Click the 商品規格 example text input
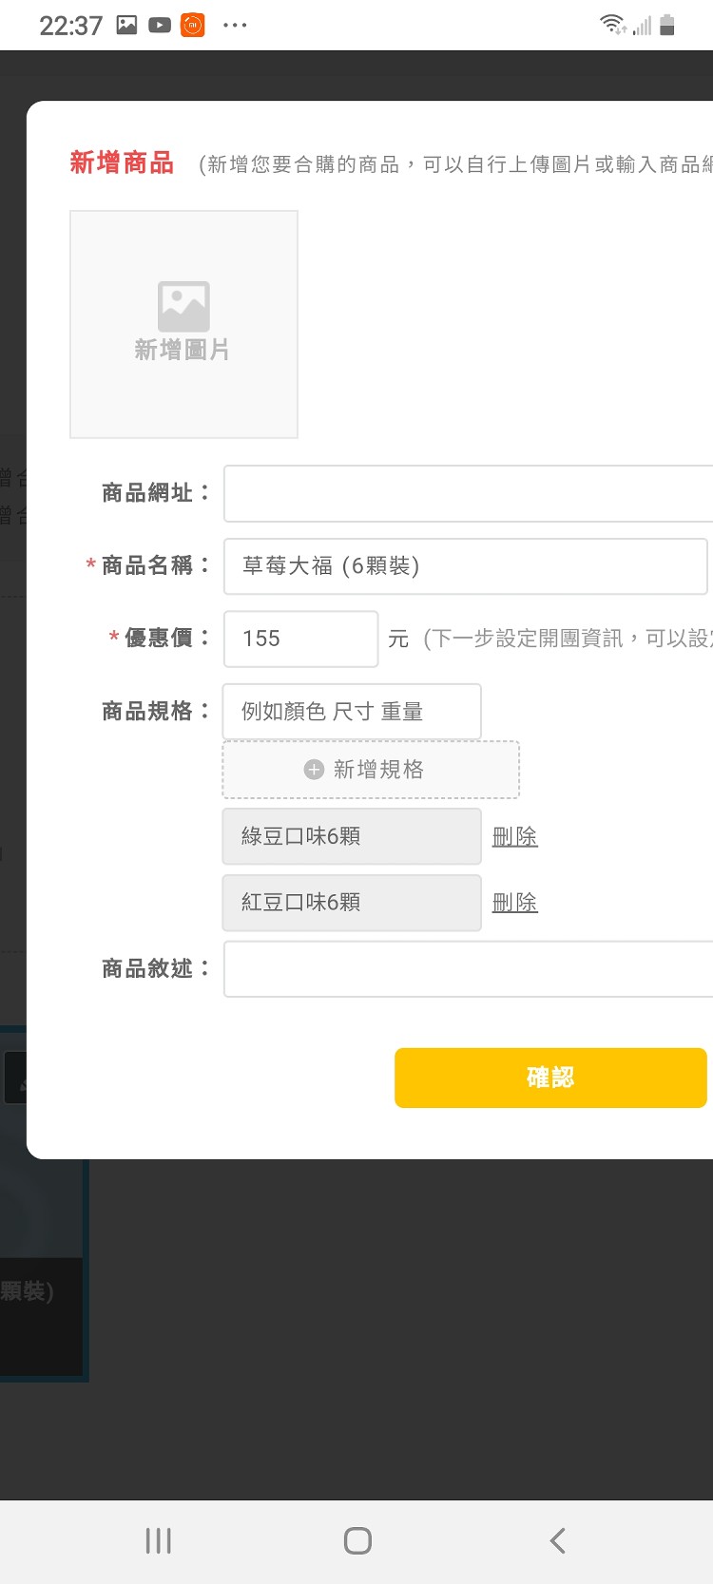Image resolution: width=713 pixels, height=1584 pixels. pyautogui.click(x=352, y=712)
